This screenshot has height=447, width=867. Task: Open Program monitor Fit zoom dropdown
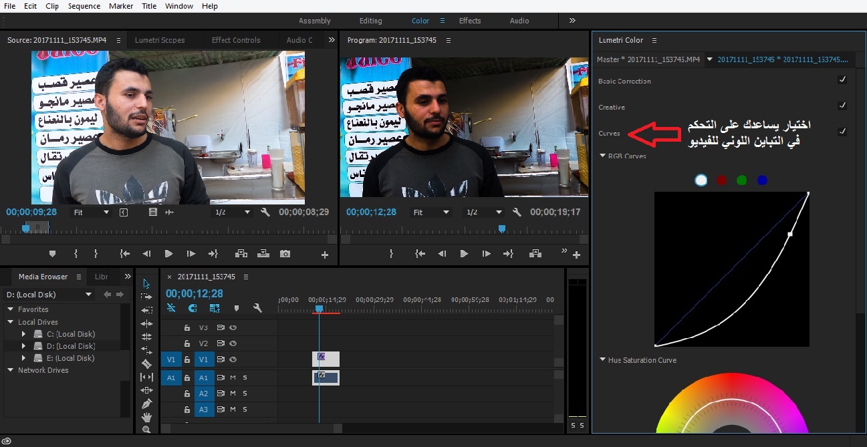point(431,212)
